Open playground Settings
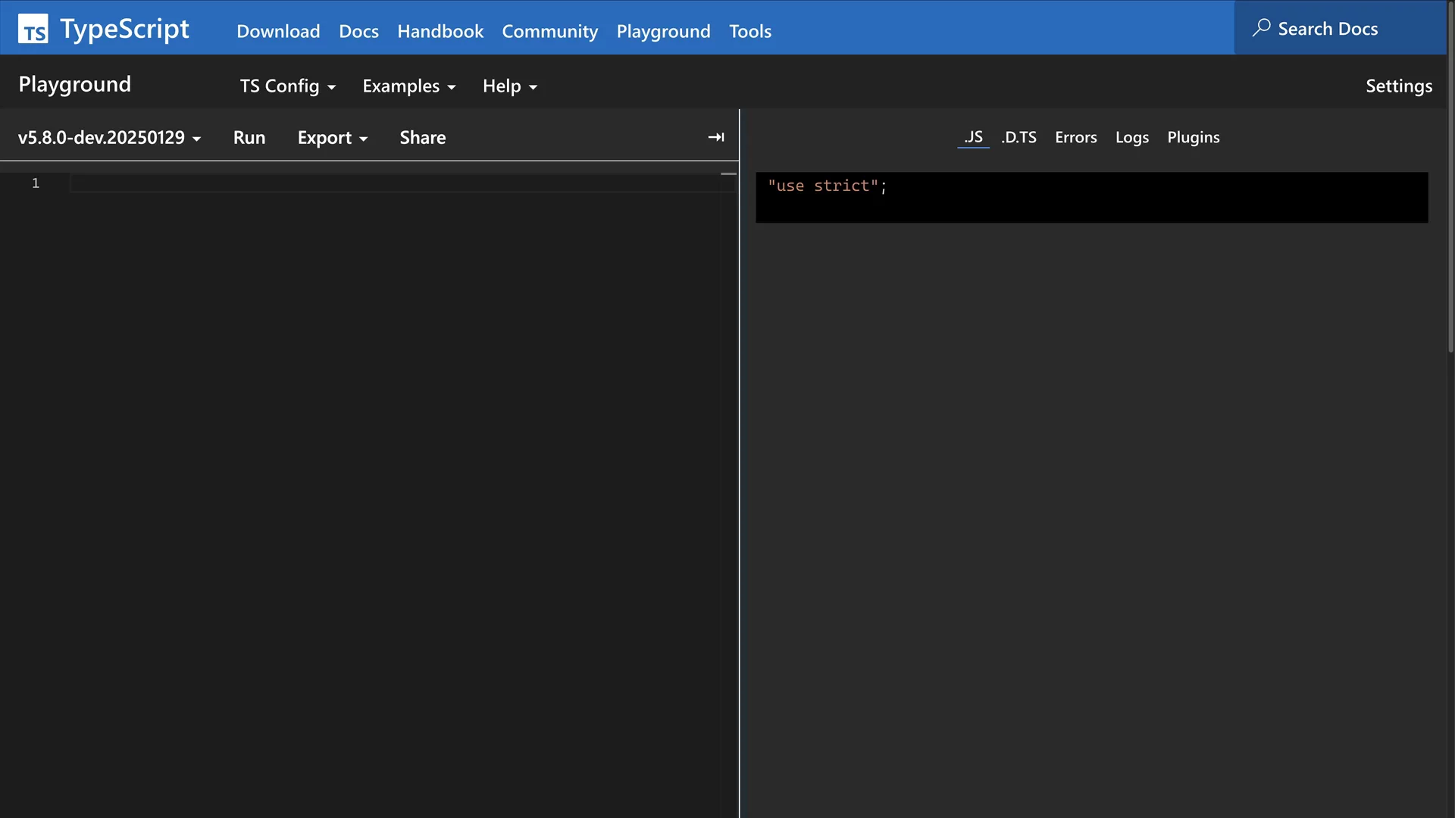 pyautogui.click(x=1398, y=86)
